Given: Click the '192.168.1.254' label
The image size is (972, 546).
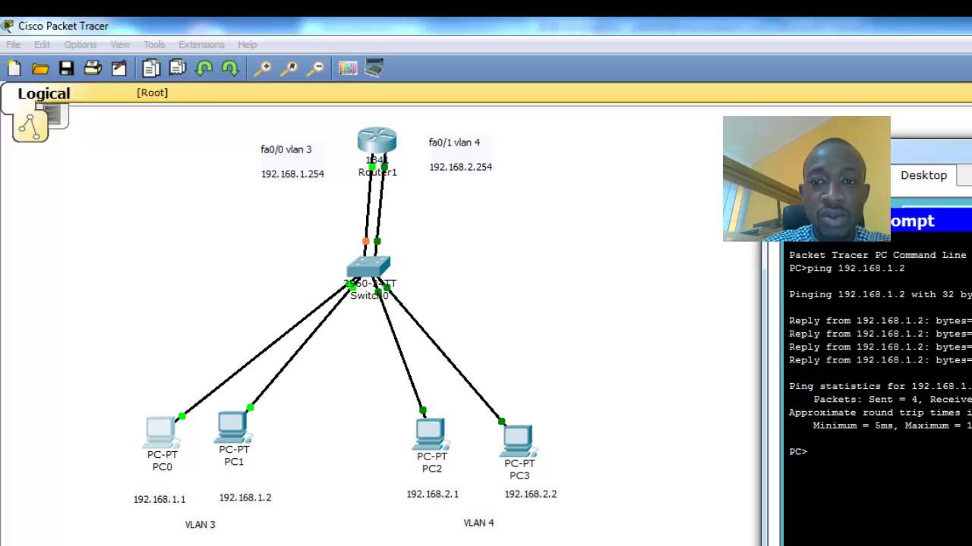Looking at the screenshot, I should (x=292, y=174).
